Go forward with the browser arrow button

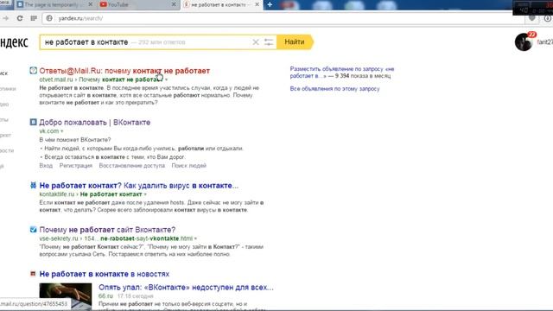[x=6, y=18]
